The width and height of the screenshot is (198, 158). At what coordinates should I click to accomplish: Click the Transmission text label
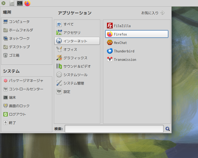pos(125,60)
